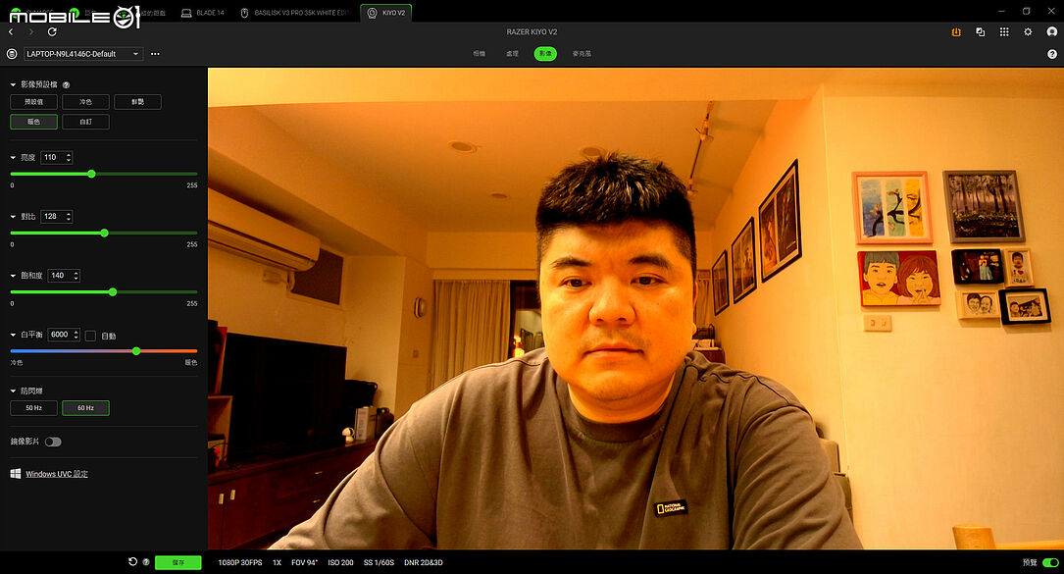The height and width of the screenshot is (574, 1064).
Task: Click the SS 1/60S status text
Action: coord(379,562)
